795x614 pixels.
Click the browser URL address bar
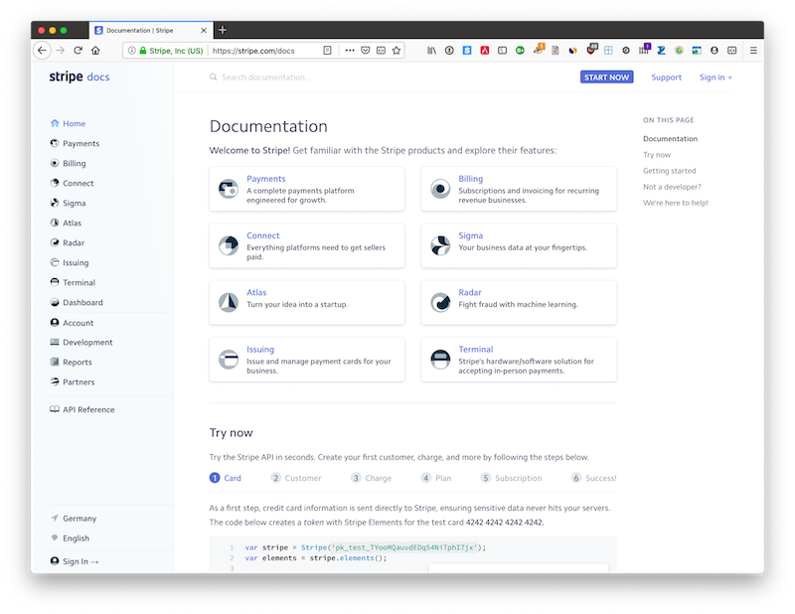tap(263, 51)
